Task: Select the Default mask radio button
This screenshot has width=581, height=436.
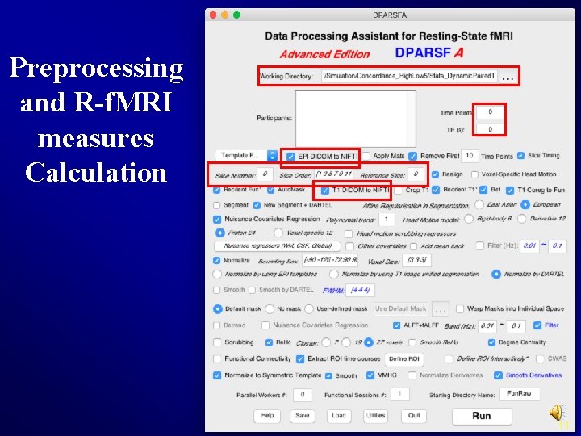Action: coord(218,308)
